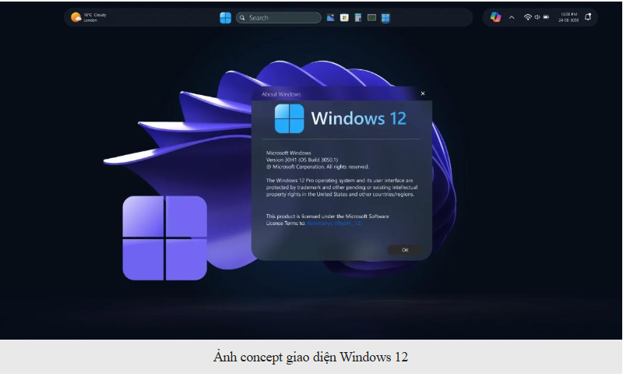Viewport: 623px width, 377px height.
Task: Open Copilot from the system tray
Action: (495, 17)
